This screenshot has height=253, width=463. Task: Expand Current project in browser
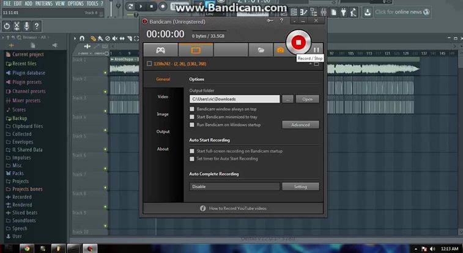[x=25, y=54]
